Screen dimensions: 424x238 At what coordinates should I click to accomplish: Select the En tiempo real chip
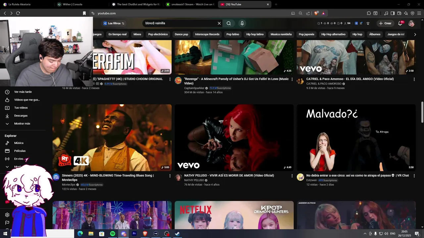pos(117,34)
